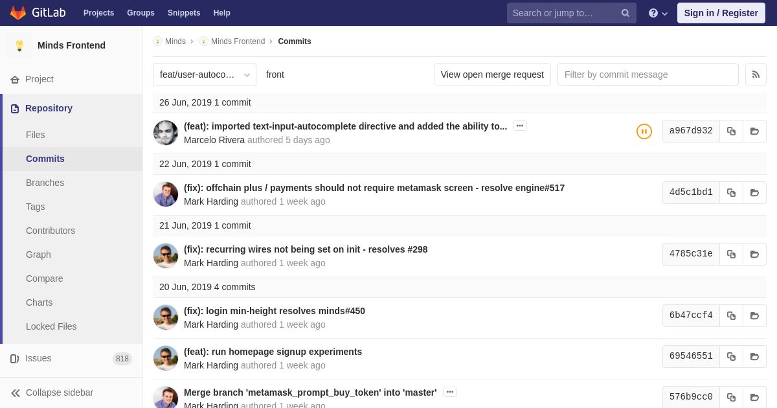Image resolution: width=777 pixels, height=408 pixels.
Task: Copy commit SHA 6b47ccf4
Action: pyautogui.click(x=731, y=315)
